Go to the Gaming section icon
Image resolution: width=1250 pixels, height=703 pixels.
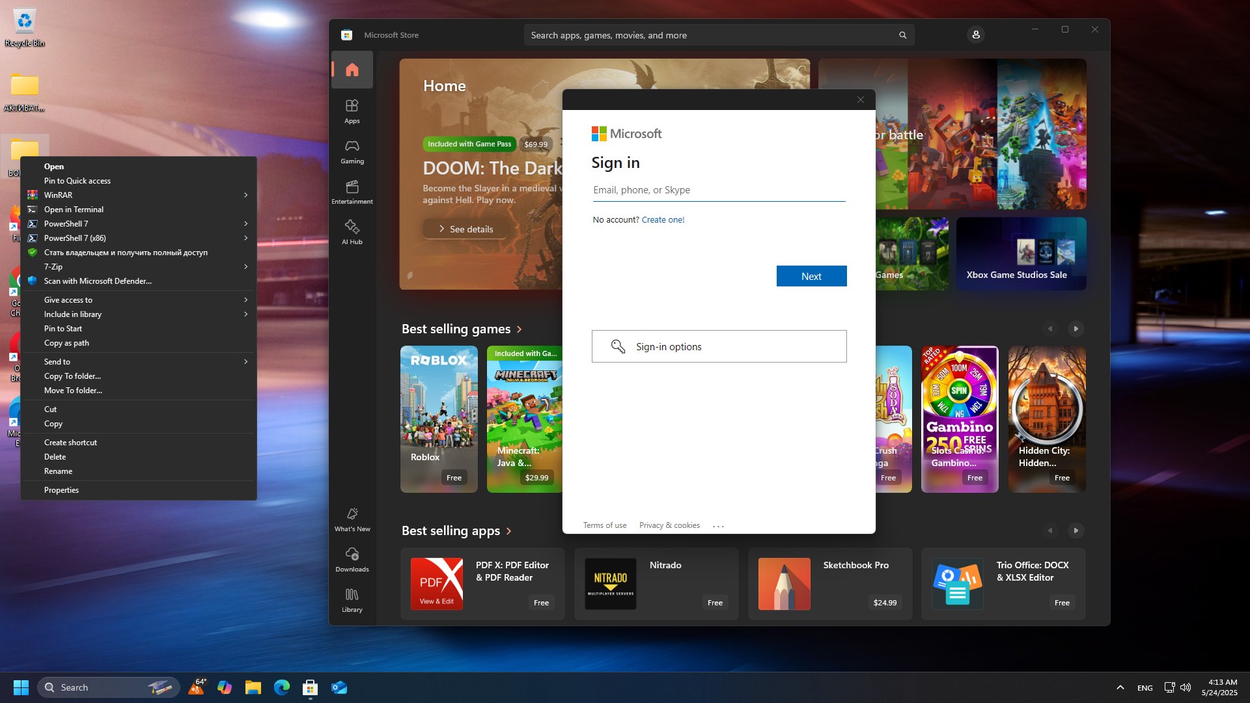click(x=352, y=152)
